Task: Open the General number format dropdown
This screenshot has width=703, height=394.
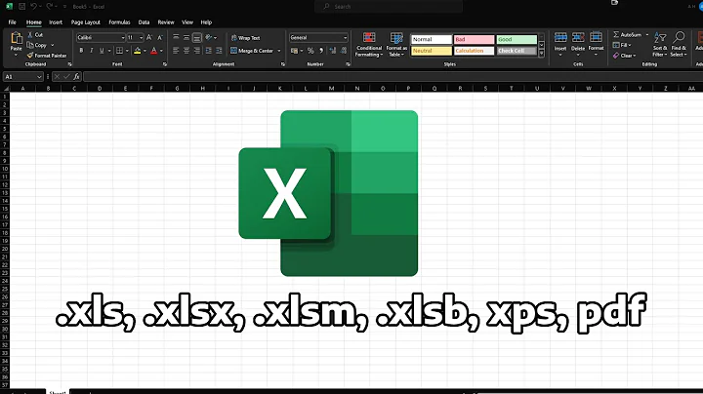Action: point(318,38)
